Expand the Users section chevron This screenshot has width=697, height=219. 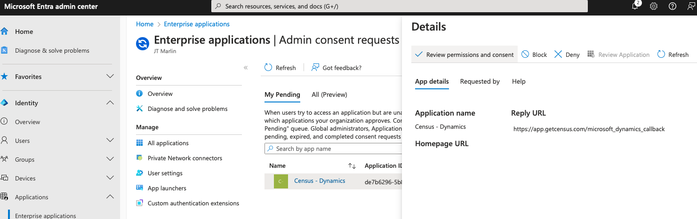coord(110,141)
